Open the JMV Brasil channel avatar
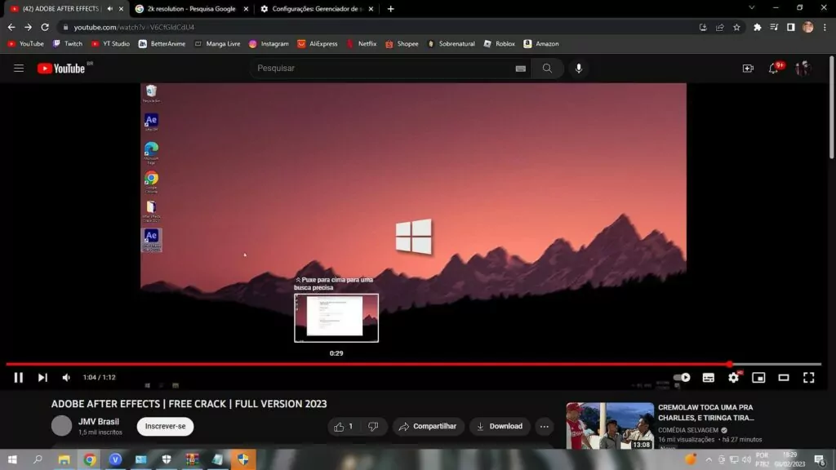This screenshot has width=836, height=470. point(61,426)
